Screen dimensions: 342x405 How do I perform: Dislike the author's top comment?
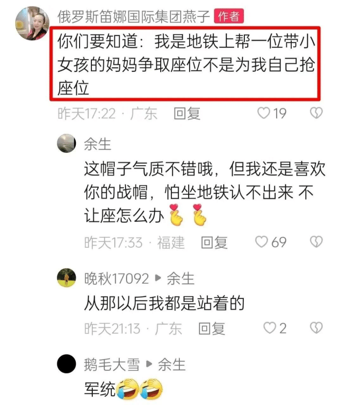(x=316, y=113)
